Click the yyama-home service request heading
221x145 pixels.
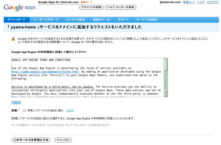coord(74,27)
